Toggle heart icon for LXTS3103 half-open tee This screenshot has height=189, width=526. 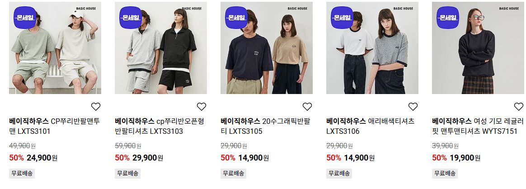pos(201,107)
